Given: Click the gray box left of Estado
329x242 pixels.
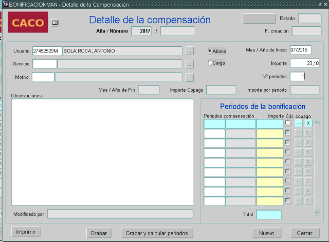Looking at the screenshot, I should coord(259,19).
